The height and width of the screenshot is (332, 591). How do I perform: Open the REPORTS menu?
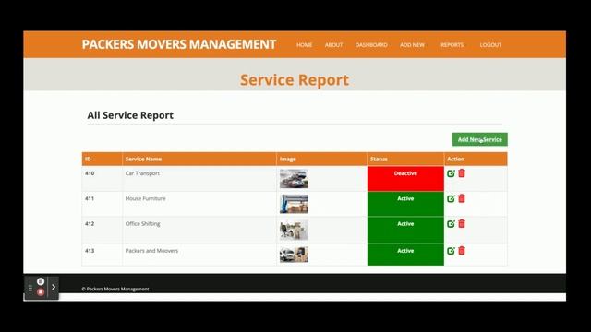[452, 45]
